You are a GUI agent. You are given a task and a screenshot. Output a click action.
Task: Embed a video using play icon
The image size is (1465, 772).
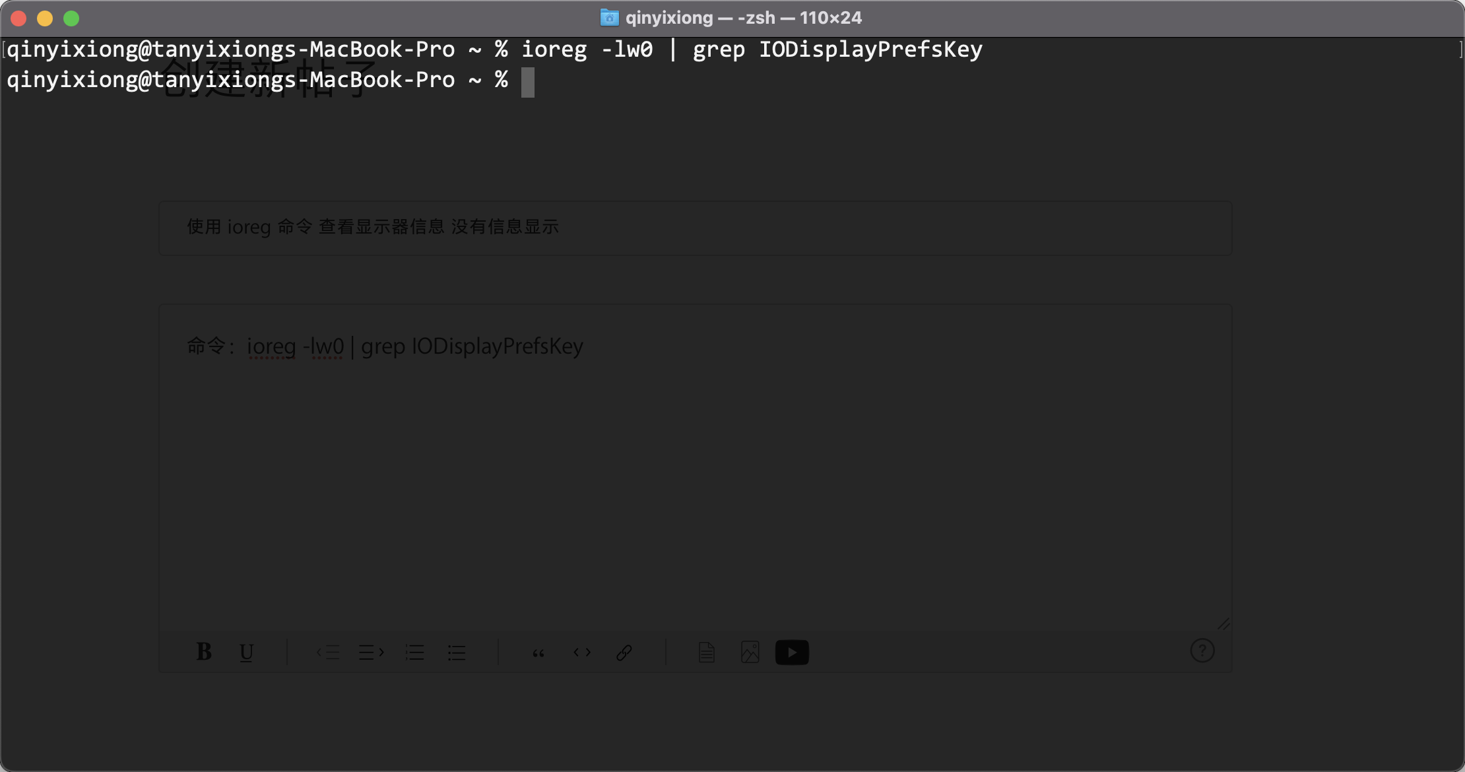pyautogui.click(x=792, y=653)
